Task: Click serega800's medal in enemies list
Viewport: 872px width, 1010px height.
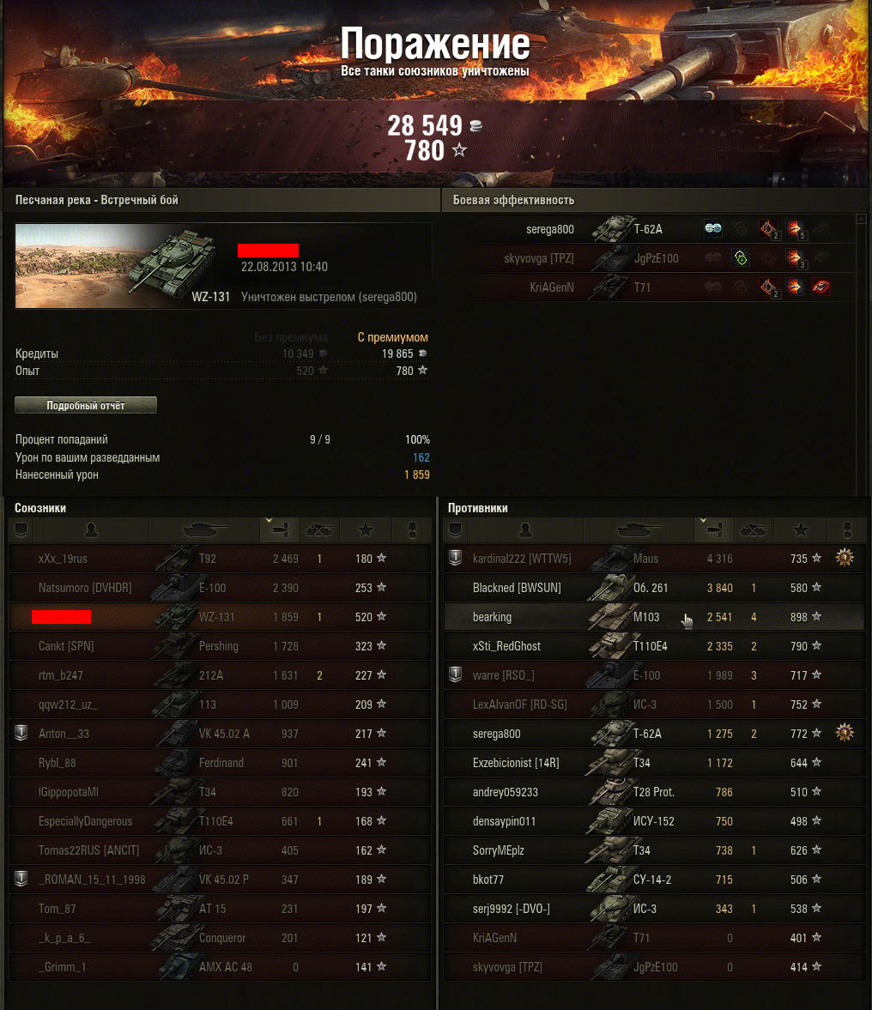Action: (x=845, y=732)
